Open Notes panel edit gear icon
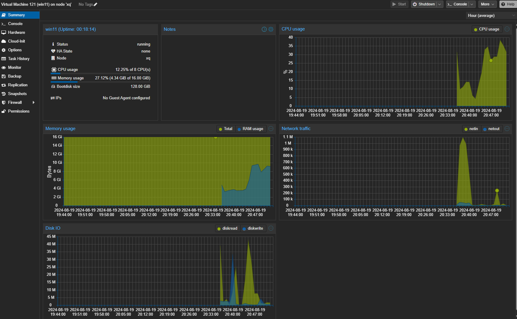 pyautogui.click(x=271, y=29)
